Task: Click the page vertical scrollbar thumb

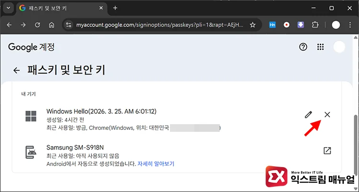Action: [x=356, y=145]
